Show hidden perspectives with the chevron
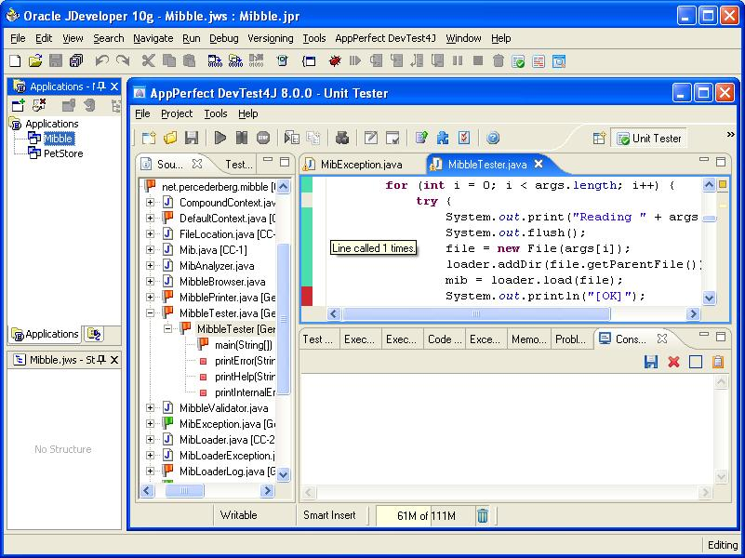The width and height of the screenshot is (745, 558). [730, 135]
